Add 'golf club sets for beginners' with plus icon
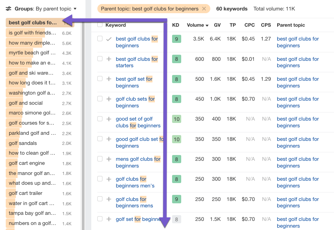This screenshot has height=230, width=334. [x=109, y=99]
